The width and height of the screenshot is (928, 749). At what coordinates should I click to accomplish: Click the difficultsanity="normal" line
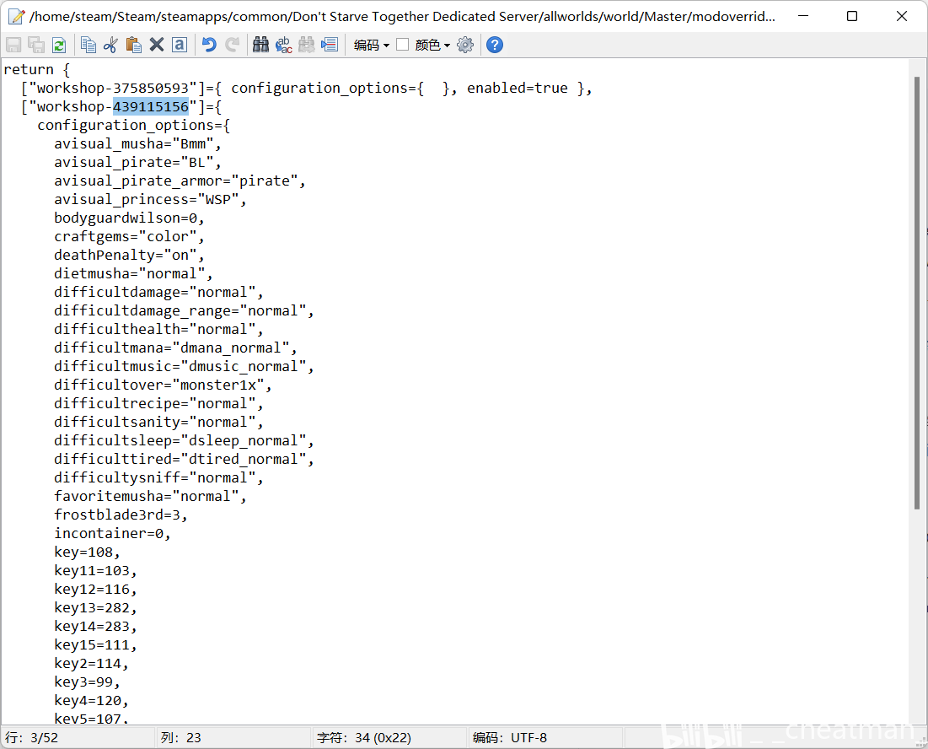pyautogui.click(x=158, y=423)
